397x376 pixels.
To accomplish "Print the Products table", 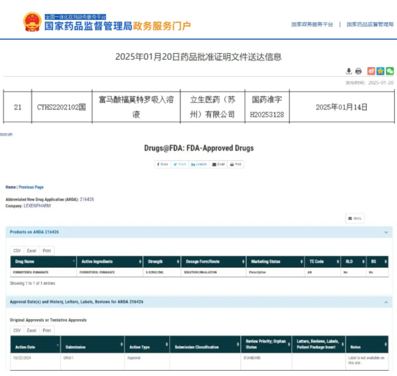I will 47,251.
